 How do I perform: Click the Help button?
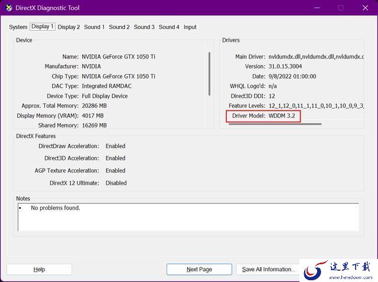[x=39, y=269]
